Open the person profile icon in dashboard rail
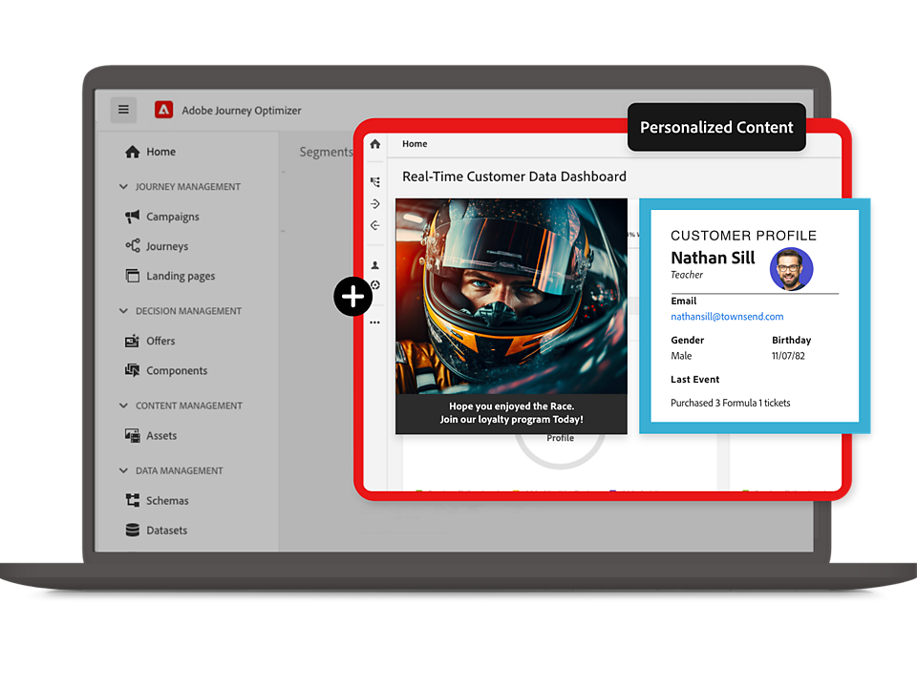 [375, 265]
